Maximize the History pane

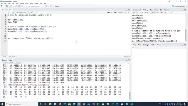pyautogui.click(x=185, y=10)
